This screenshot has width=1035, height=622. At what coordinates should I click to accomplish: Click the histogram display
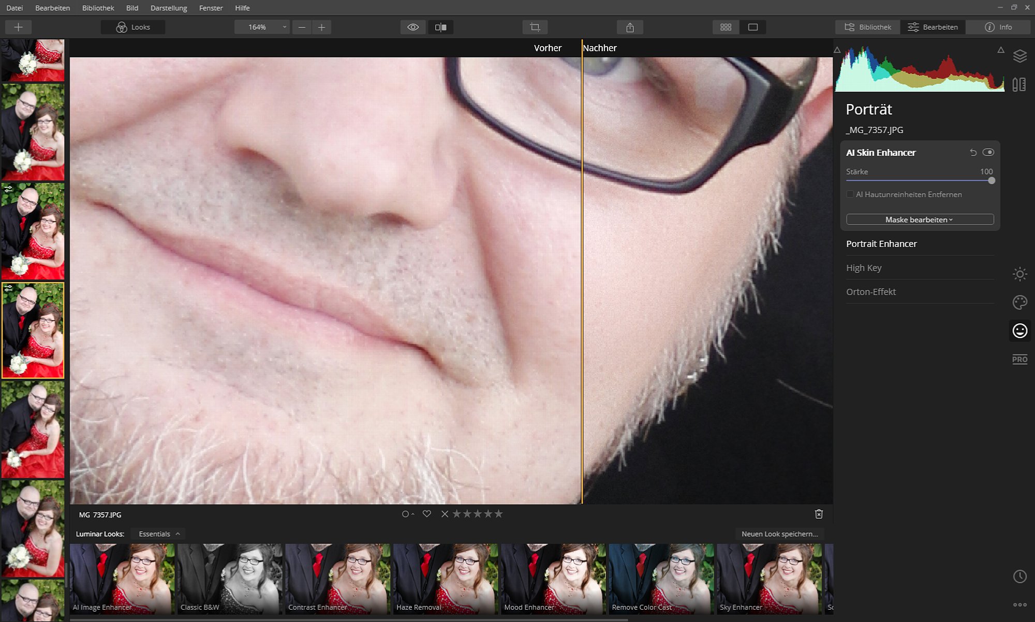(x=920, y=69)
